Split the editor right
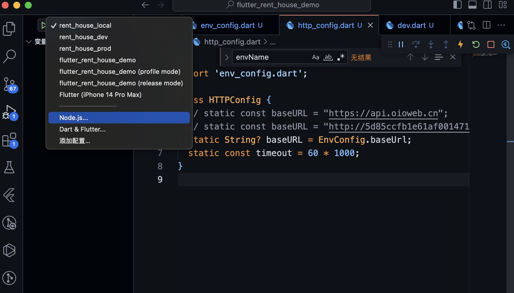The width and height of the screenshot is (514, 293). pyautogui.click(x=487, y=25)
